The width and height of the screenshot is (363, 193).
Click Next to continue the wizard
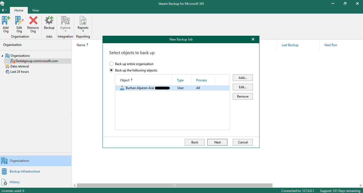point(217,142)
